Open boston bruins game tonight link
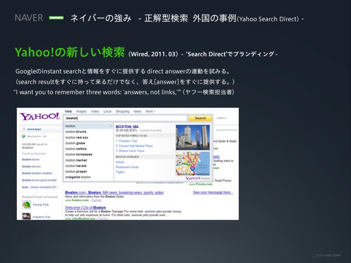This screenshot has width=351, height=263. 39,180
